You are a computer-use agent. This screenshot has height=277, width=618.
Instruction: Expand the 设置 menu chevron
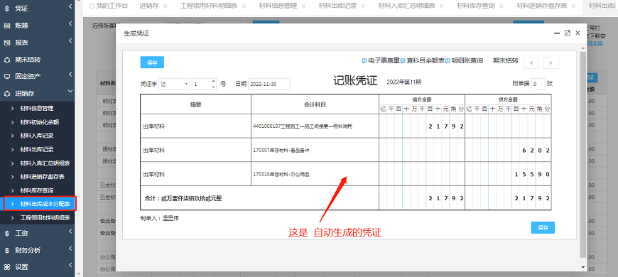pyautogui.click(x=70, y=265)
